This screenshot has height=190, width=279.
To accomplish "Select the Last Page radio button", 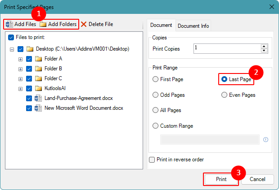I will pos(224,79).
